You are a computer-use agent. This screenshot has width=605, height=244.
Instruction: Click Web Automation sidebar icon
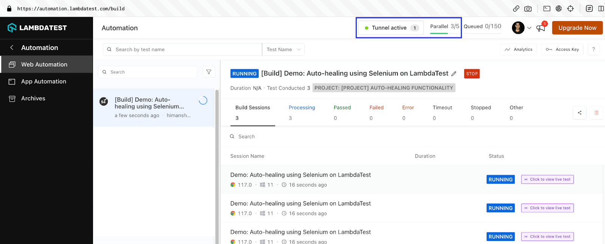12,65
